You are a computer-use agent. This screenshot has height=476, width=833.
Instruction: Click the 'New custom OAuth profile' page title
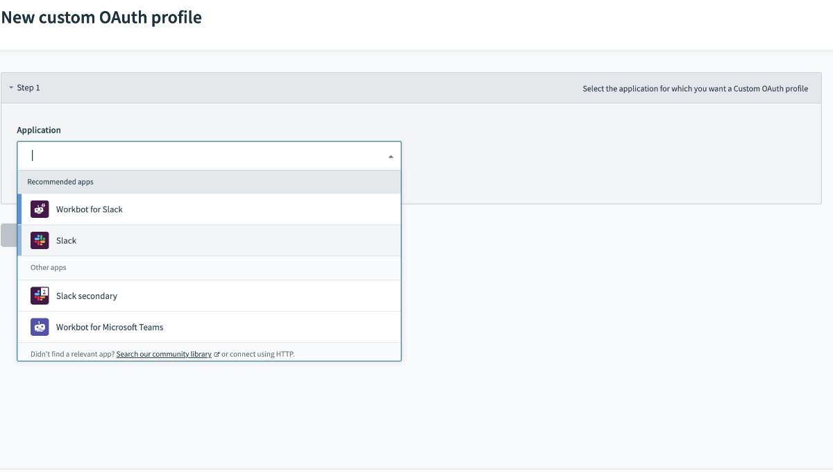pos(102,17)
